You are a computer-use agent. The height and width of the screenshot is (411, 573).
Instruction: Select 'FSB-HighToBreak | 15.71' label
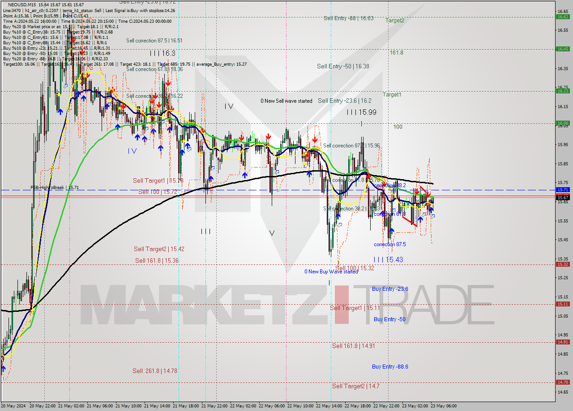point(55,188)
